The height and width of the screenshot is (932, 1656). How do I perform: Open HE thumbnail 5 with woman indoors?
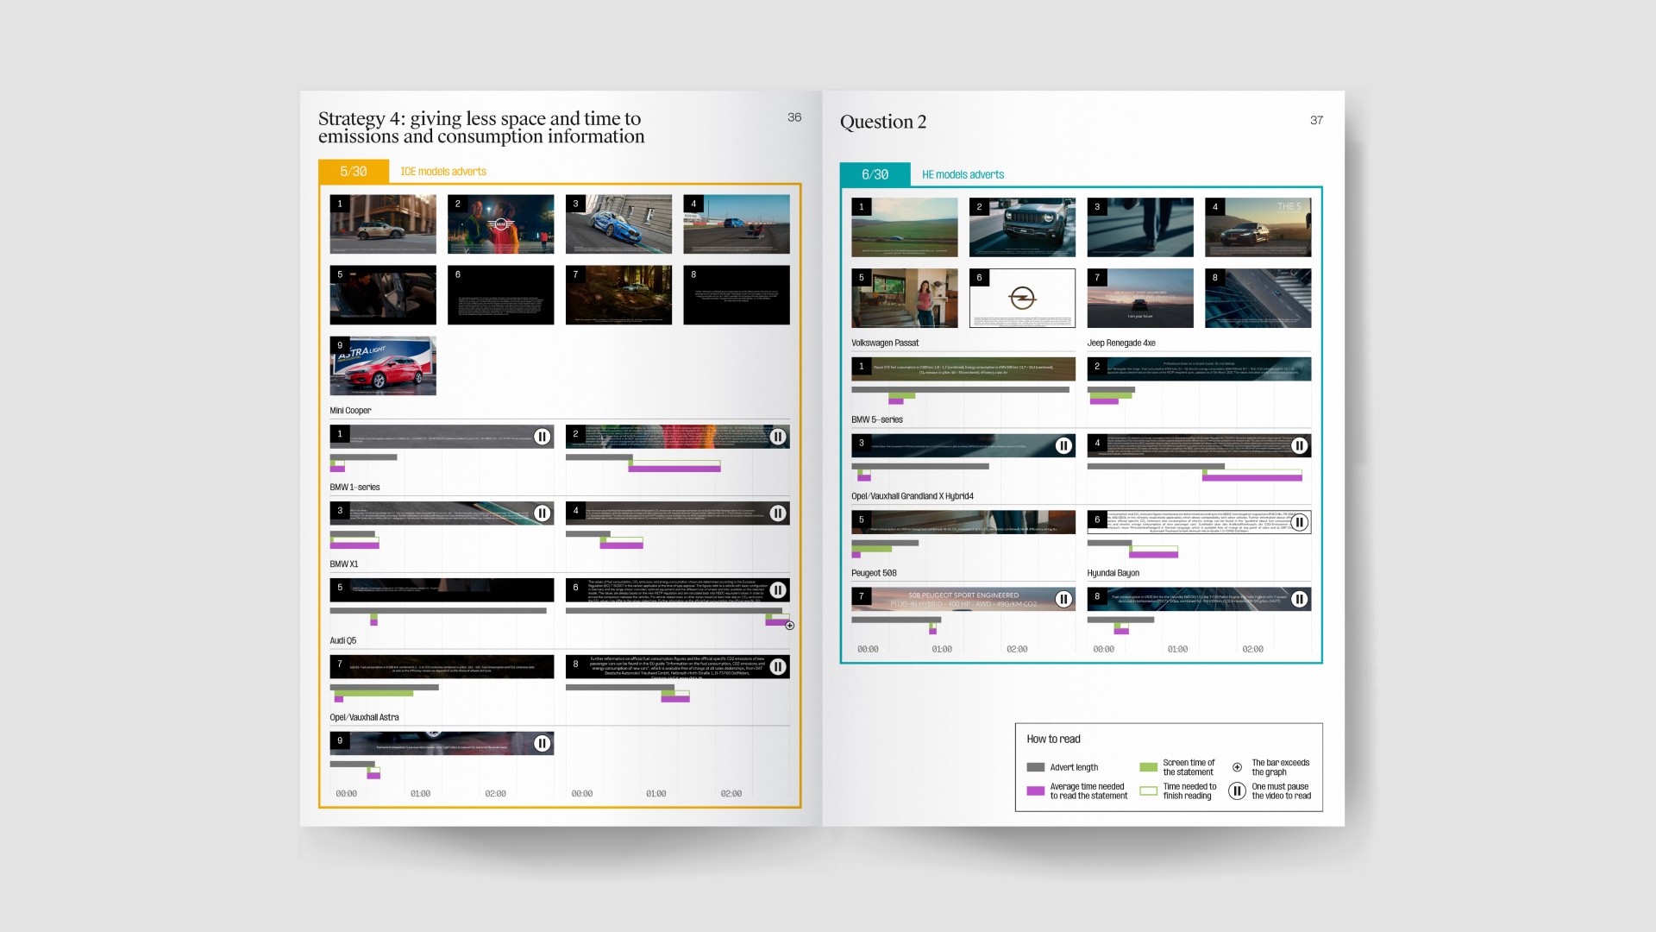tap(905, 299)
